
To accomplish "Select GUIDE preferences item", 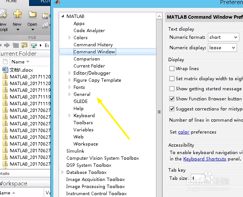I will [x=81, y=101].
